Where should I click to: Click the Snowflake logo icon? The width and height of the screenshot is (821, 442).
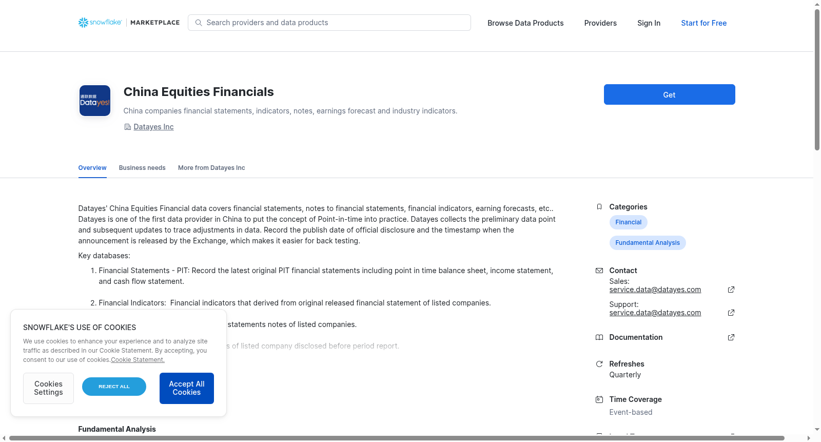[83, 23]
